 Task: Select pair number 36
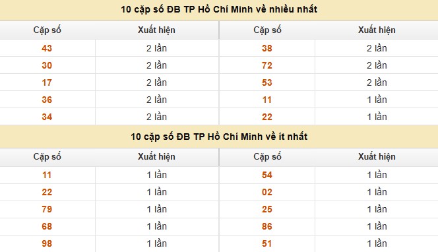(47, 100)
